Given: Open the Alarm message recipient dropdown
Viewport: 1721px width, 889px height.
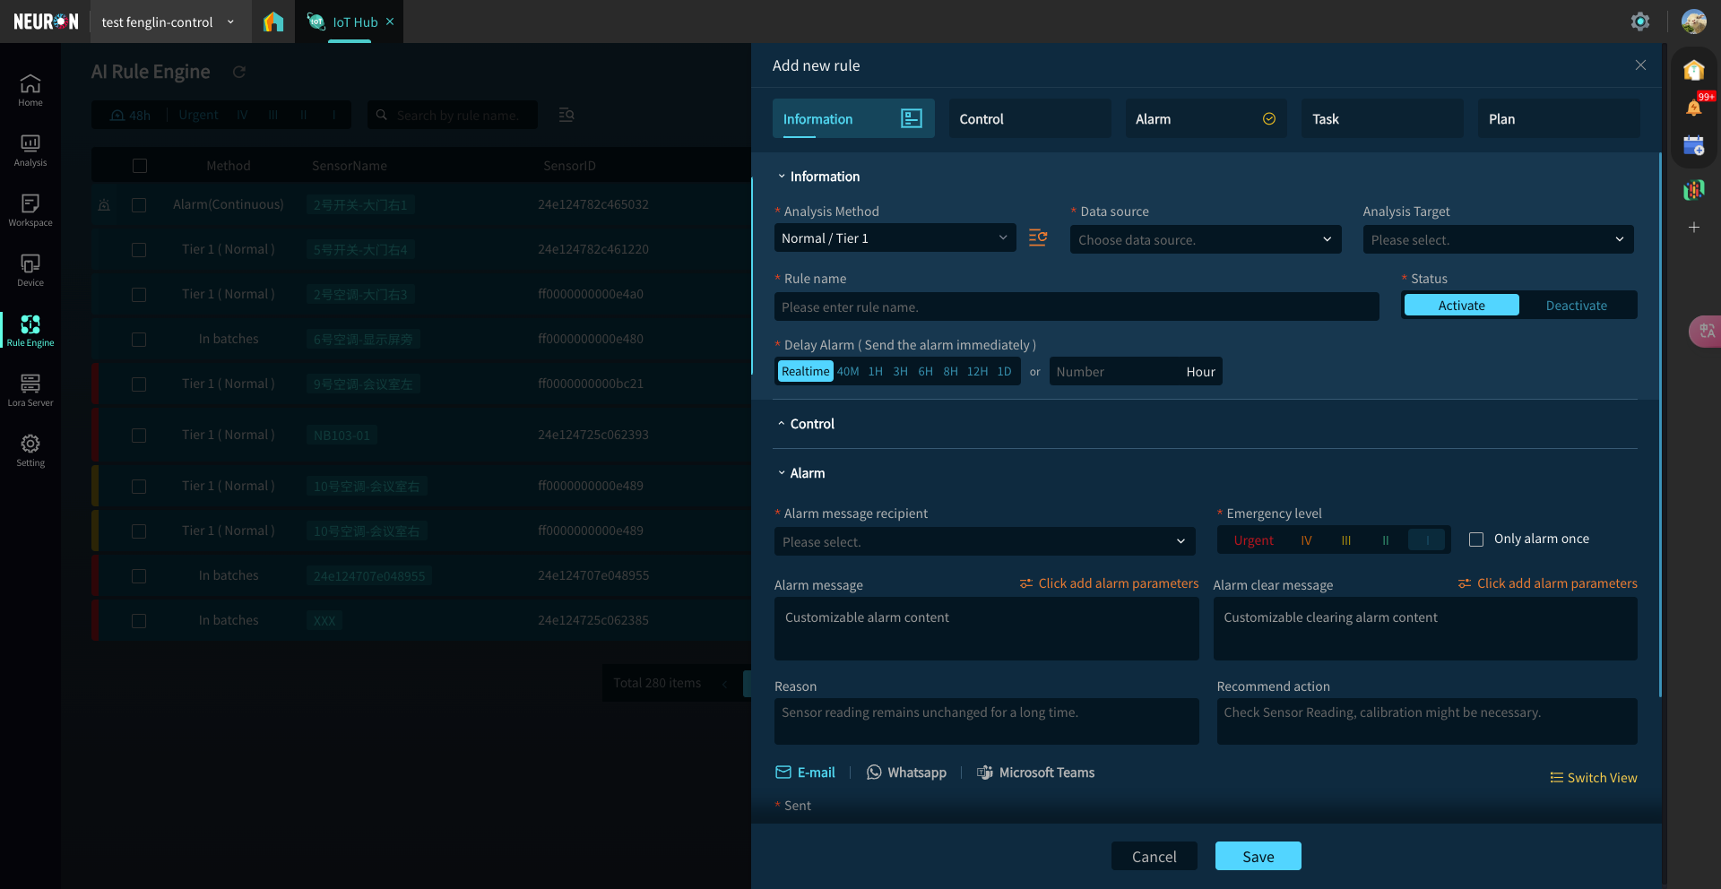Looking at the screenshot, I should [984, 541].
